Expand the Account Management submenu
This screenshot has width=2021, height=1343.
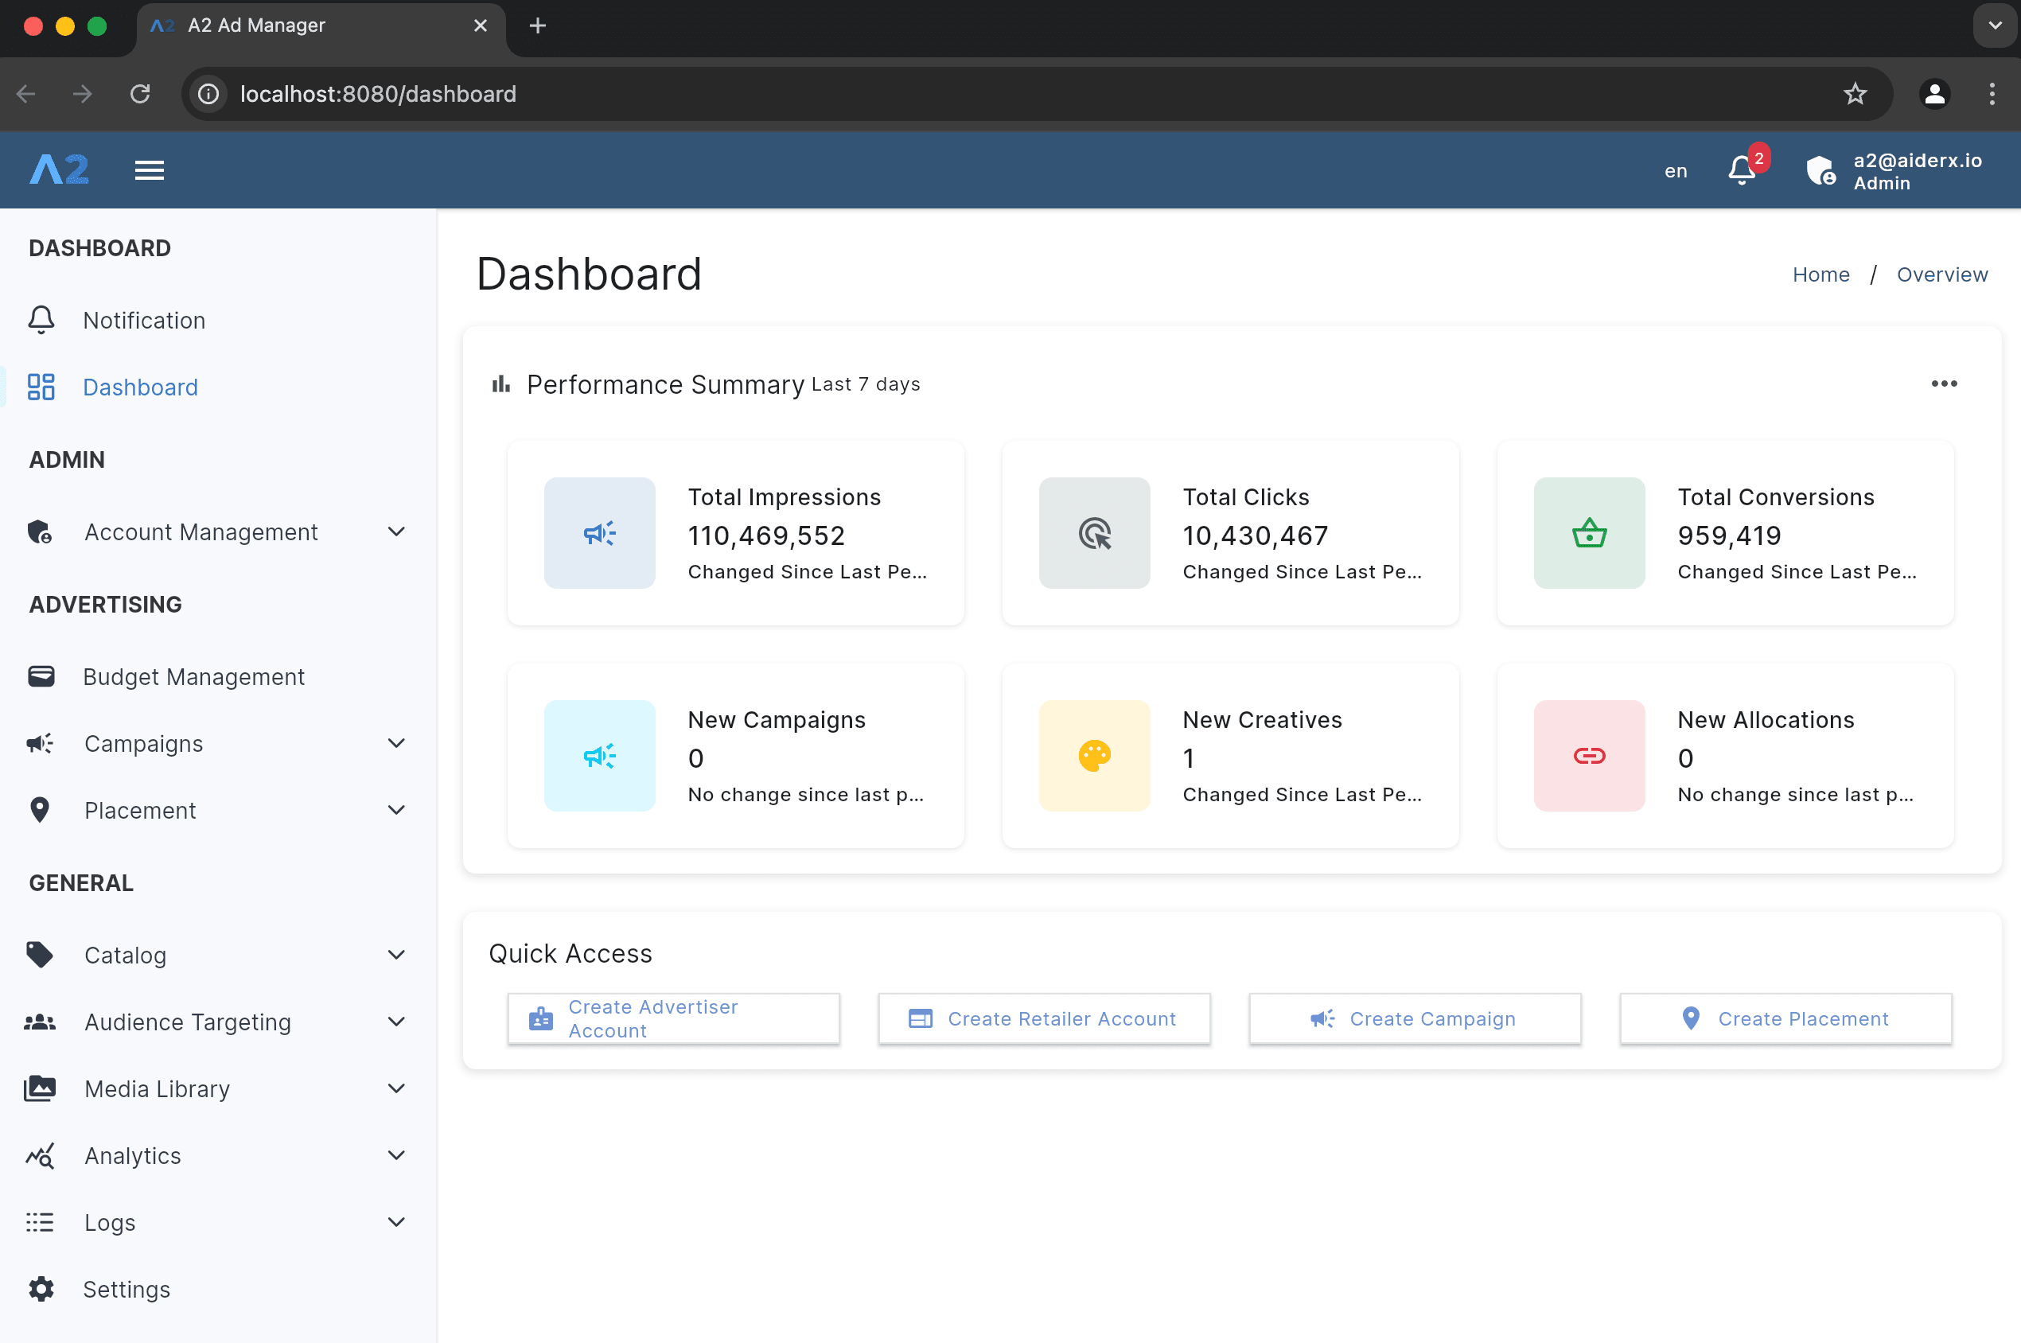395,532
